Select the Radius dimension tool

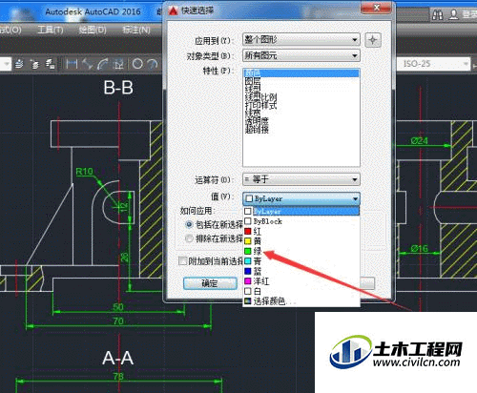coord(137,64)
